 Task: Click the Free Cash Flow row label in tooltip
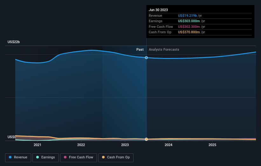tap(161, 27)
